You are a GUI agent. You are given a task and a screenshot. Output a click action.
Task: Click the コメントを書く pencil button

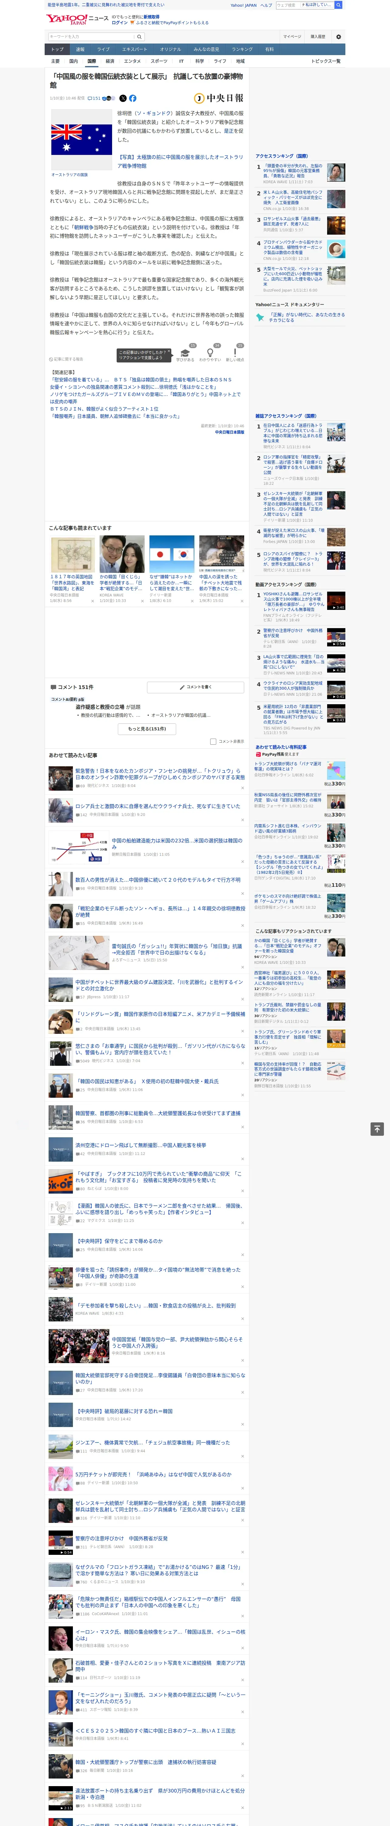[195, 687]
